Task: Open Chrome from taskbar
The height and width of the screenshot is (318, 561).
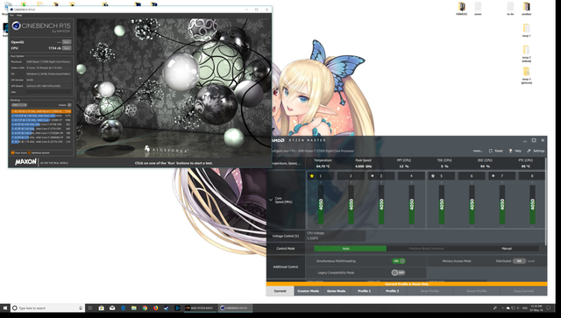Action: click(145, 307)
